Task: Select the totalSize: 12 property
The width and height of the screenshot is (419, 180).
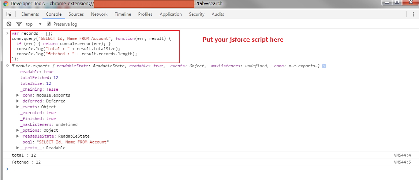Action: pyautogui.click(x=35, y=83)
